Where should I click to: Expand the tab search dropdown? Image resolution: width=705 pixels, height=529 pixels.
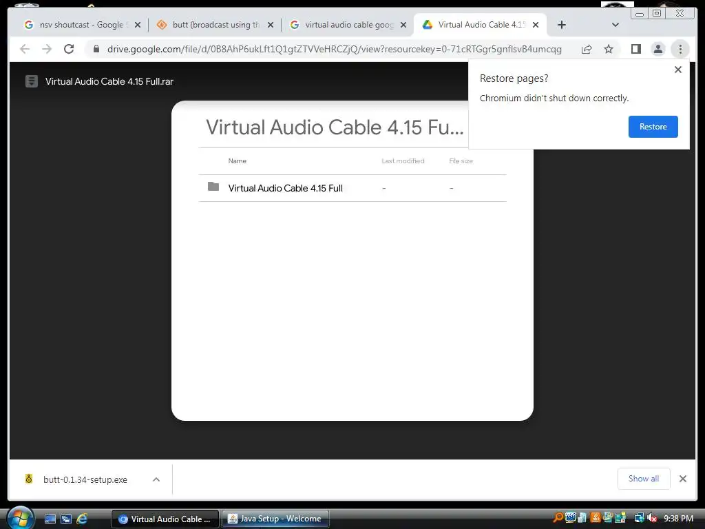tap(615, 25)
